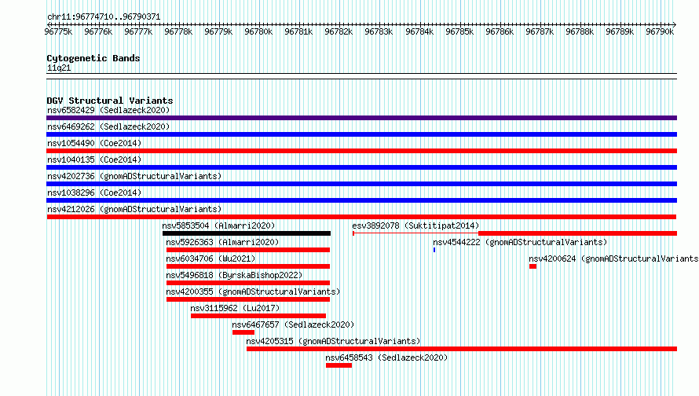Click the red nsv1054490 variant bar
Viewport: 699px width, 396px height.
pos(361,151)
